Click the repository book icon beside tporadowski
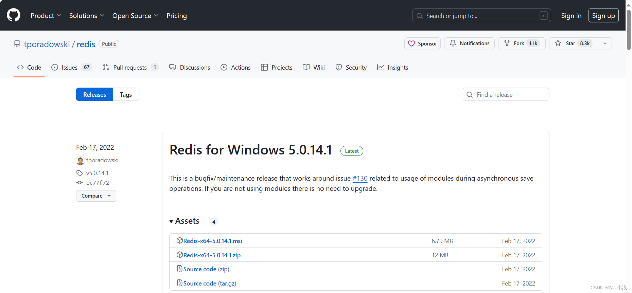 (x=17, y=44)
